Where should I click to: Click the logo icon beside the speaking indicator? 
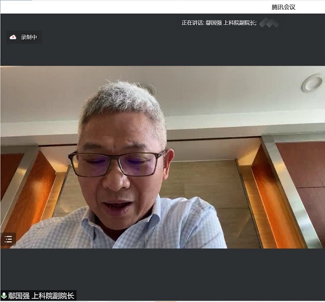[269, 23]
